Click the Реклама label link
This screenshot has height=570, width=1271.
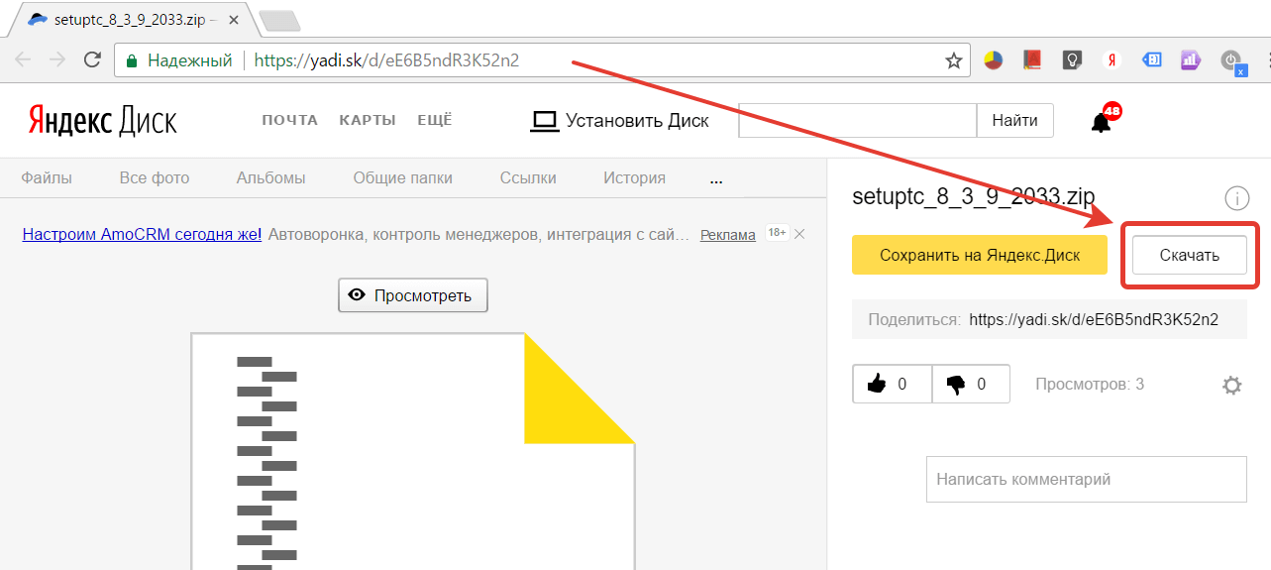(x=728, y=236)
